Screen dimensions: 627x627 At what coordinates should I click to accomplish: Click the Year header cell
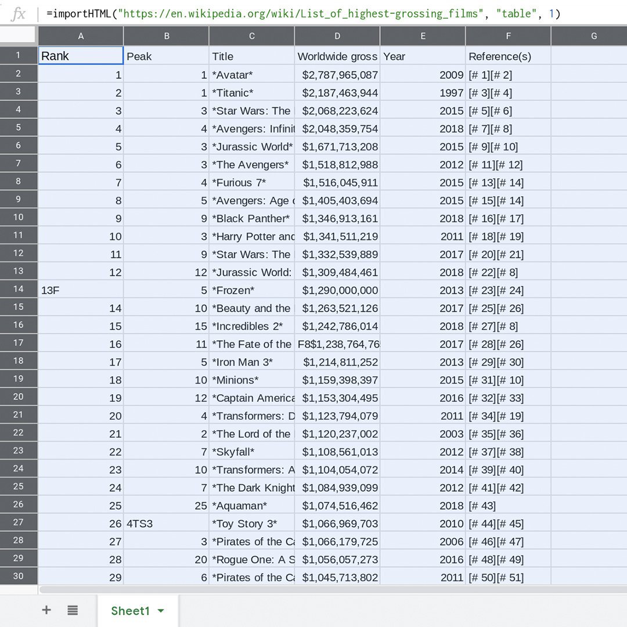click(423, 56)
